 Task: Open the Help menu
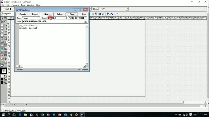coord(38,5)
